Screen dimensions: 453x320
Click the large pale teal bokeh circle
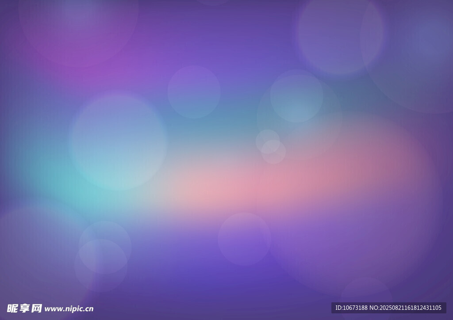(x=118, y=141)
